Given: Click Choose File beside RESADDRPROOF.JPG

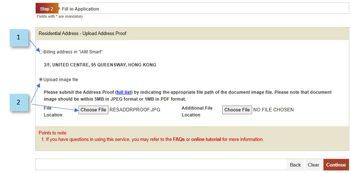Looking at the screenshot, I should pyautogui.click(x=93, y=110).
